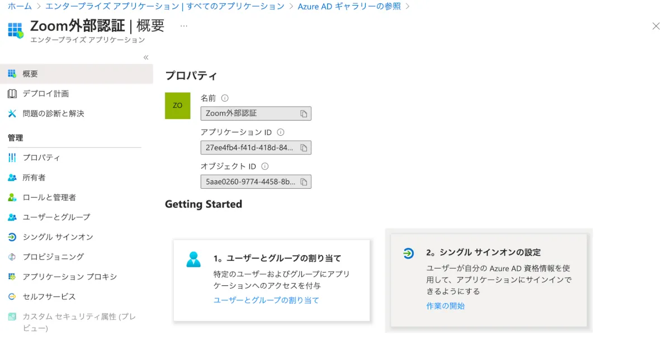The image size is (671, 339).
Task: Click the green ZO application logo
Action: 177,106
